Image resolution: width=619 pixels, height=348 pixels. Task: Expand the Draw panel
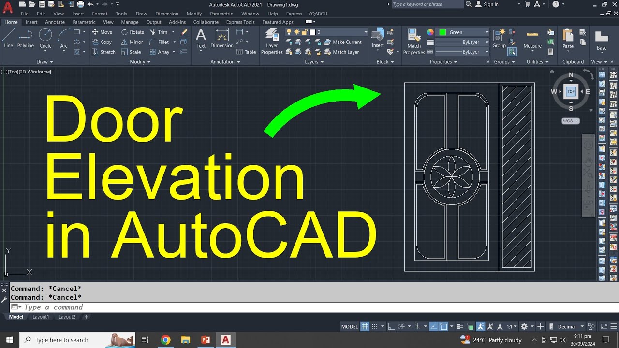(x=45, y=62)
